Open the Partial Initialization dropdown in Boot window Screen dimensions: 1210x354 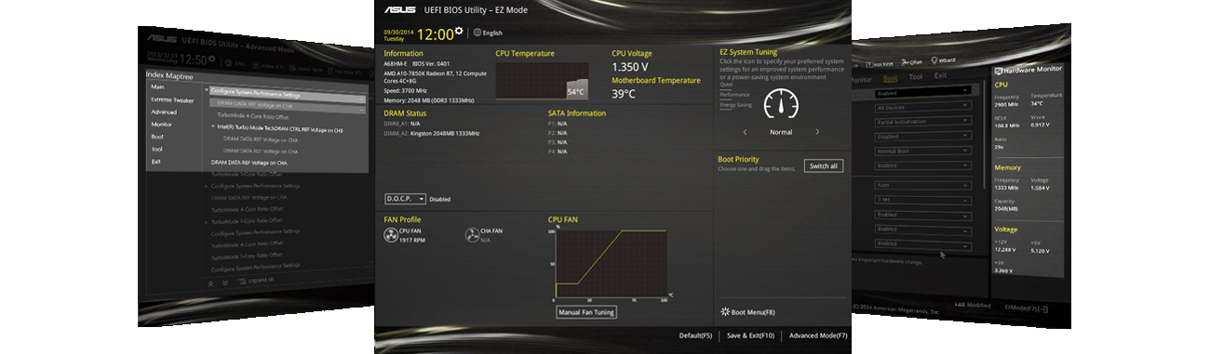point(924,122)
